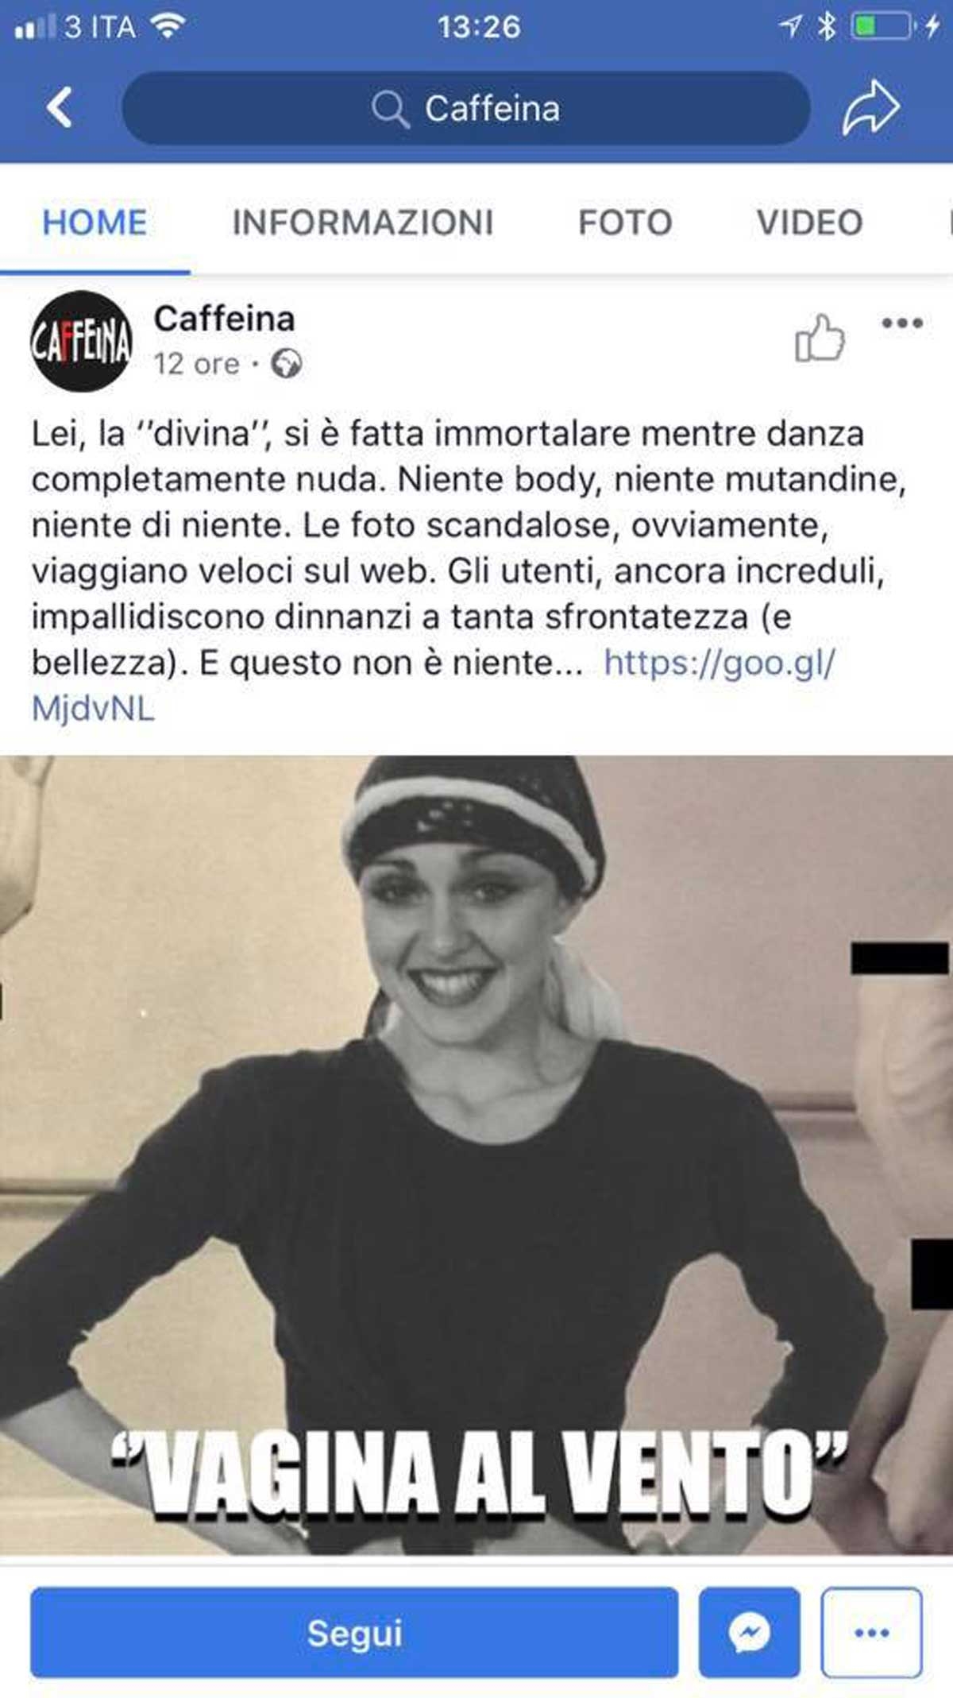This screenshot has height=1698, width=953.
Task: Open the Messenger chat button
Action: point(749,1632)
